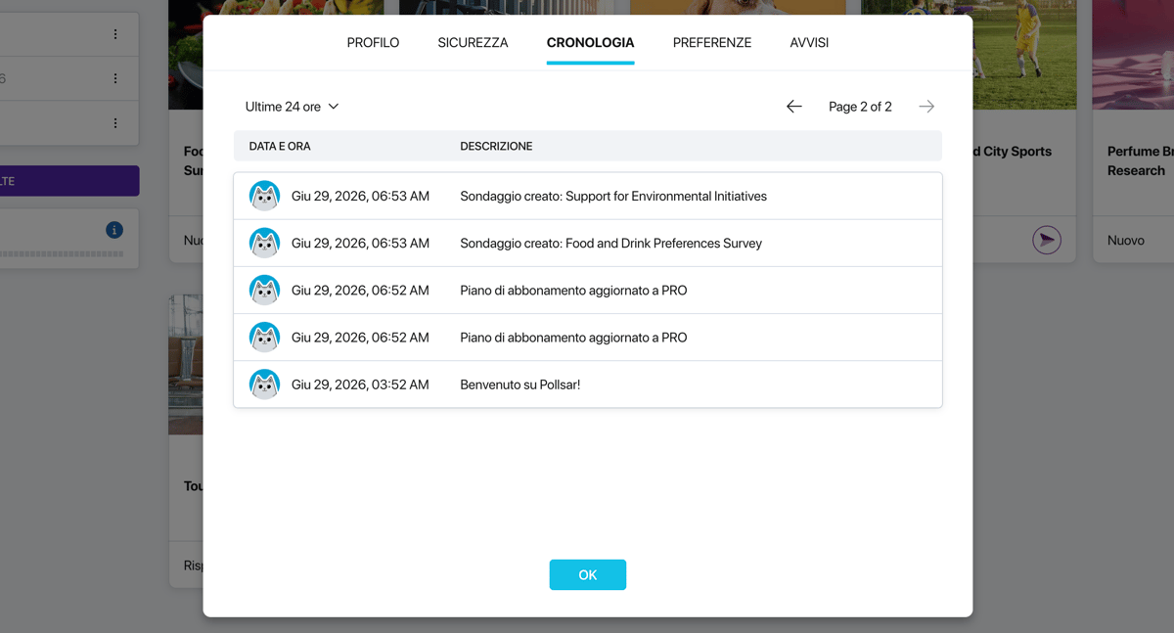
Task: Open top three-dot menu in background sidebar
Action: pyautogui.click(x=115, y=34)
